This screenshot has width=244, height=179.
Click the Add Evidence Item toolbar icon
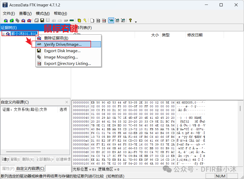pyautogui.click(x=6, y=21)
